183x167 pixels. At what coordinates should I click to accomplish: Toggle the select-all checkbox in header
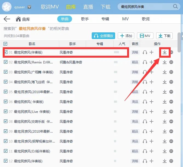click(x=5, y=44)
